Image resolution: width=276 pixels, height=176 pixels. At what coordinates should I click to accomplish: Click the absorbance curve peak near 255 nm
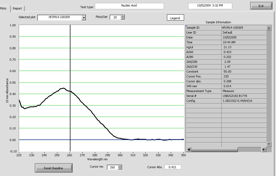(x=63, y=88)
